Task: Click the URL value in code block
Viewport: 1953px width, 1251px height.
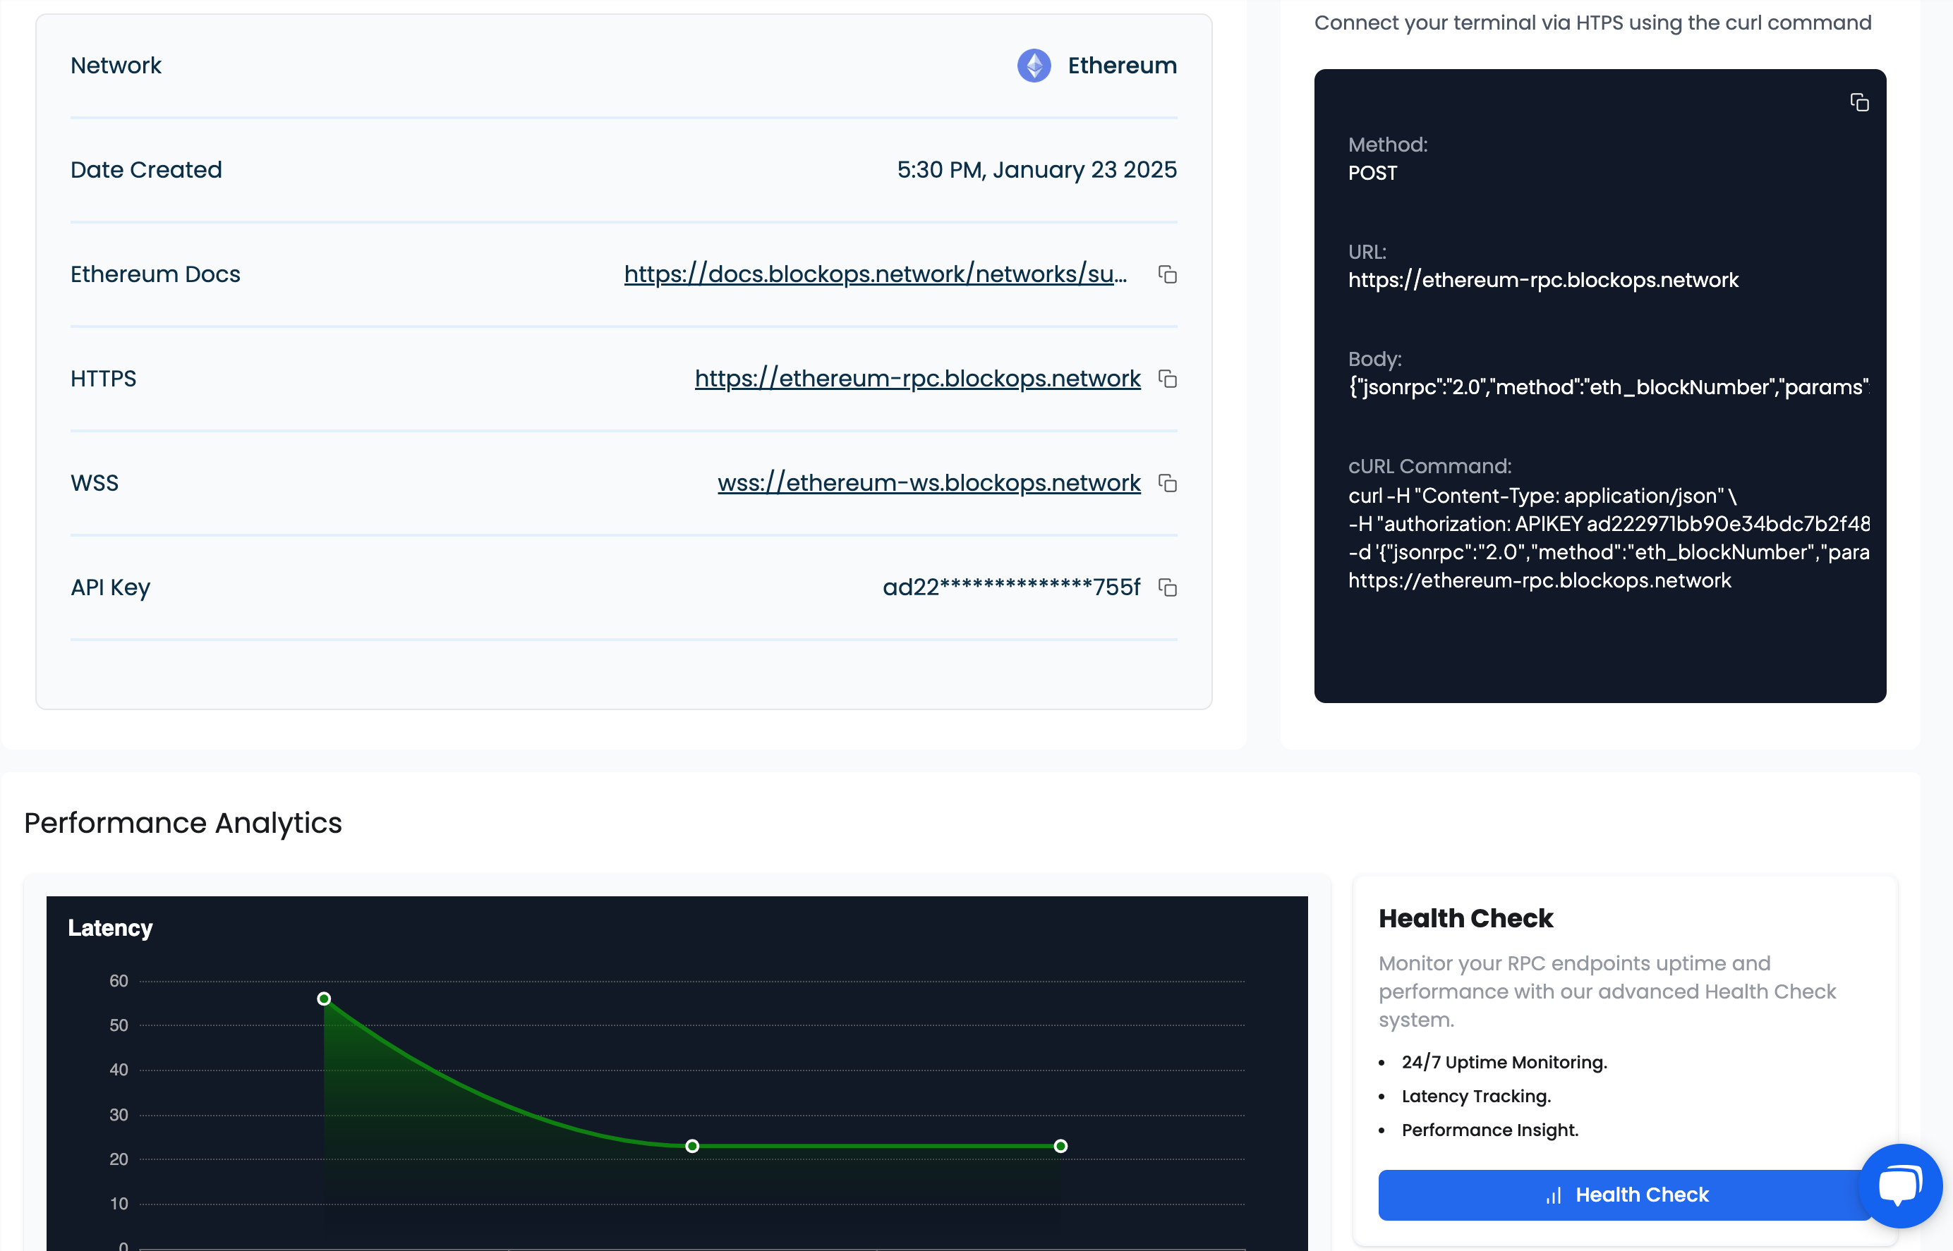Action: pyautogui.click(x=1542, y=280)
